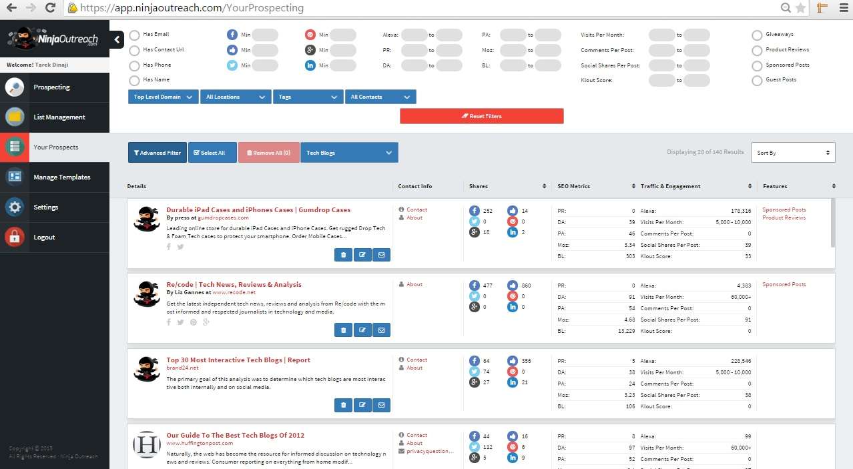
Task: Click the results list vertical scrollbar
Action: tap(832, 223)
